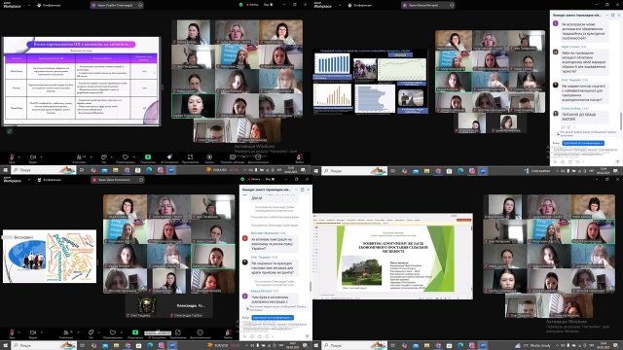Click Leave icon in table-slide Zoom window
Viewport: 623px width, 350px height.
coord(300,157)
